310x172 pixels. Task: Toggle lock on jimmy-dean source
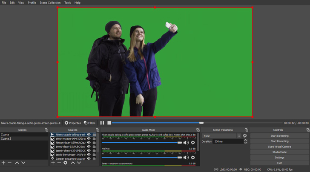94,147
